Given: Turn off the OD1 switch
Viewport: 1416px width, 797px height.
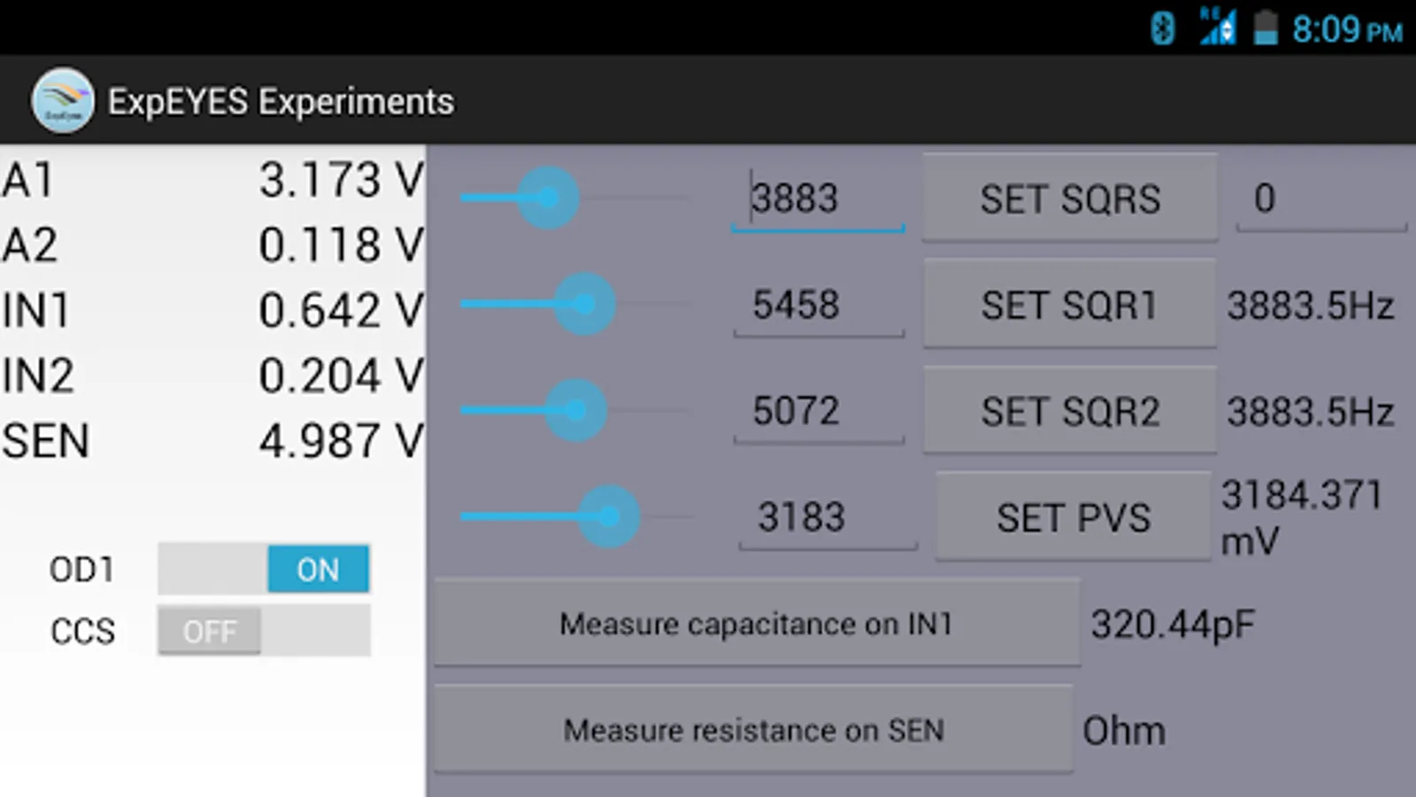Looking at the screenshot, I should click(264, 569).
